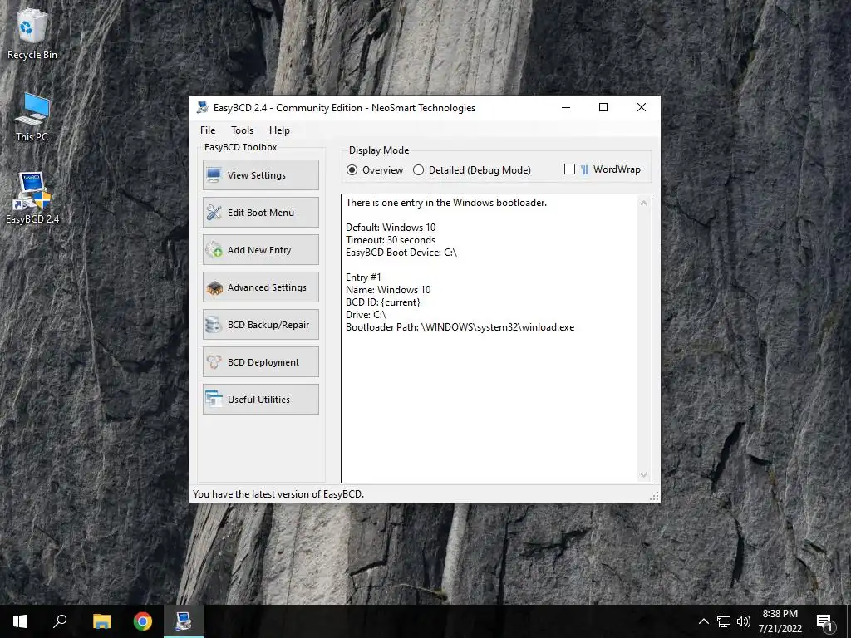Click 'Timeout: 30 seconds' text line
Image resolution: width=851 pixels, height=638 pixels.
coord(391,240)
